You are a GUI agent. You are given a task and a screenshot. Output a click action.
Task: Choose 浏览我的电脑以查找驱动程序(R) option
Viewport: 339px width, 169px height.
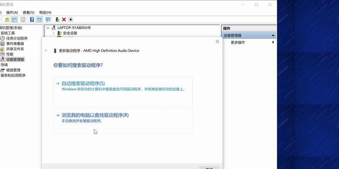pos(123,121)
